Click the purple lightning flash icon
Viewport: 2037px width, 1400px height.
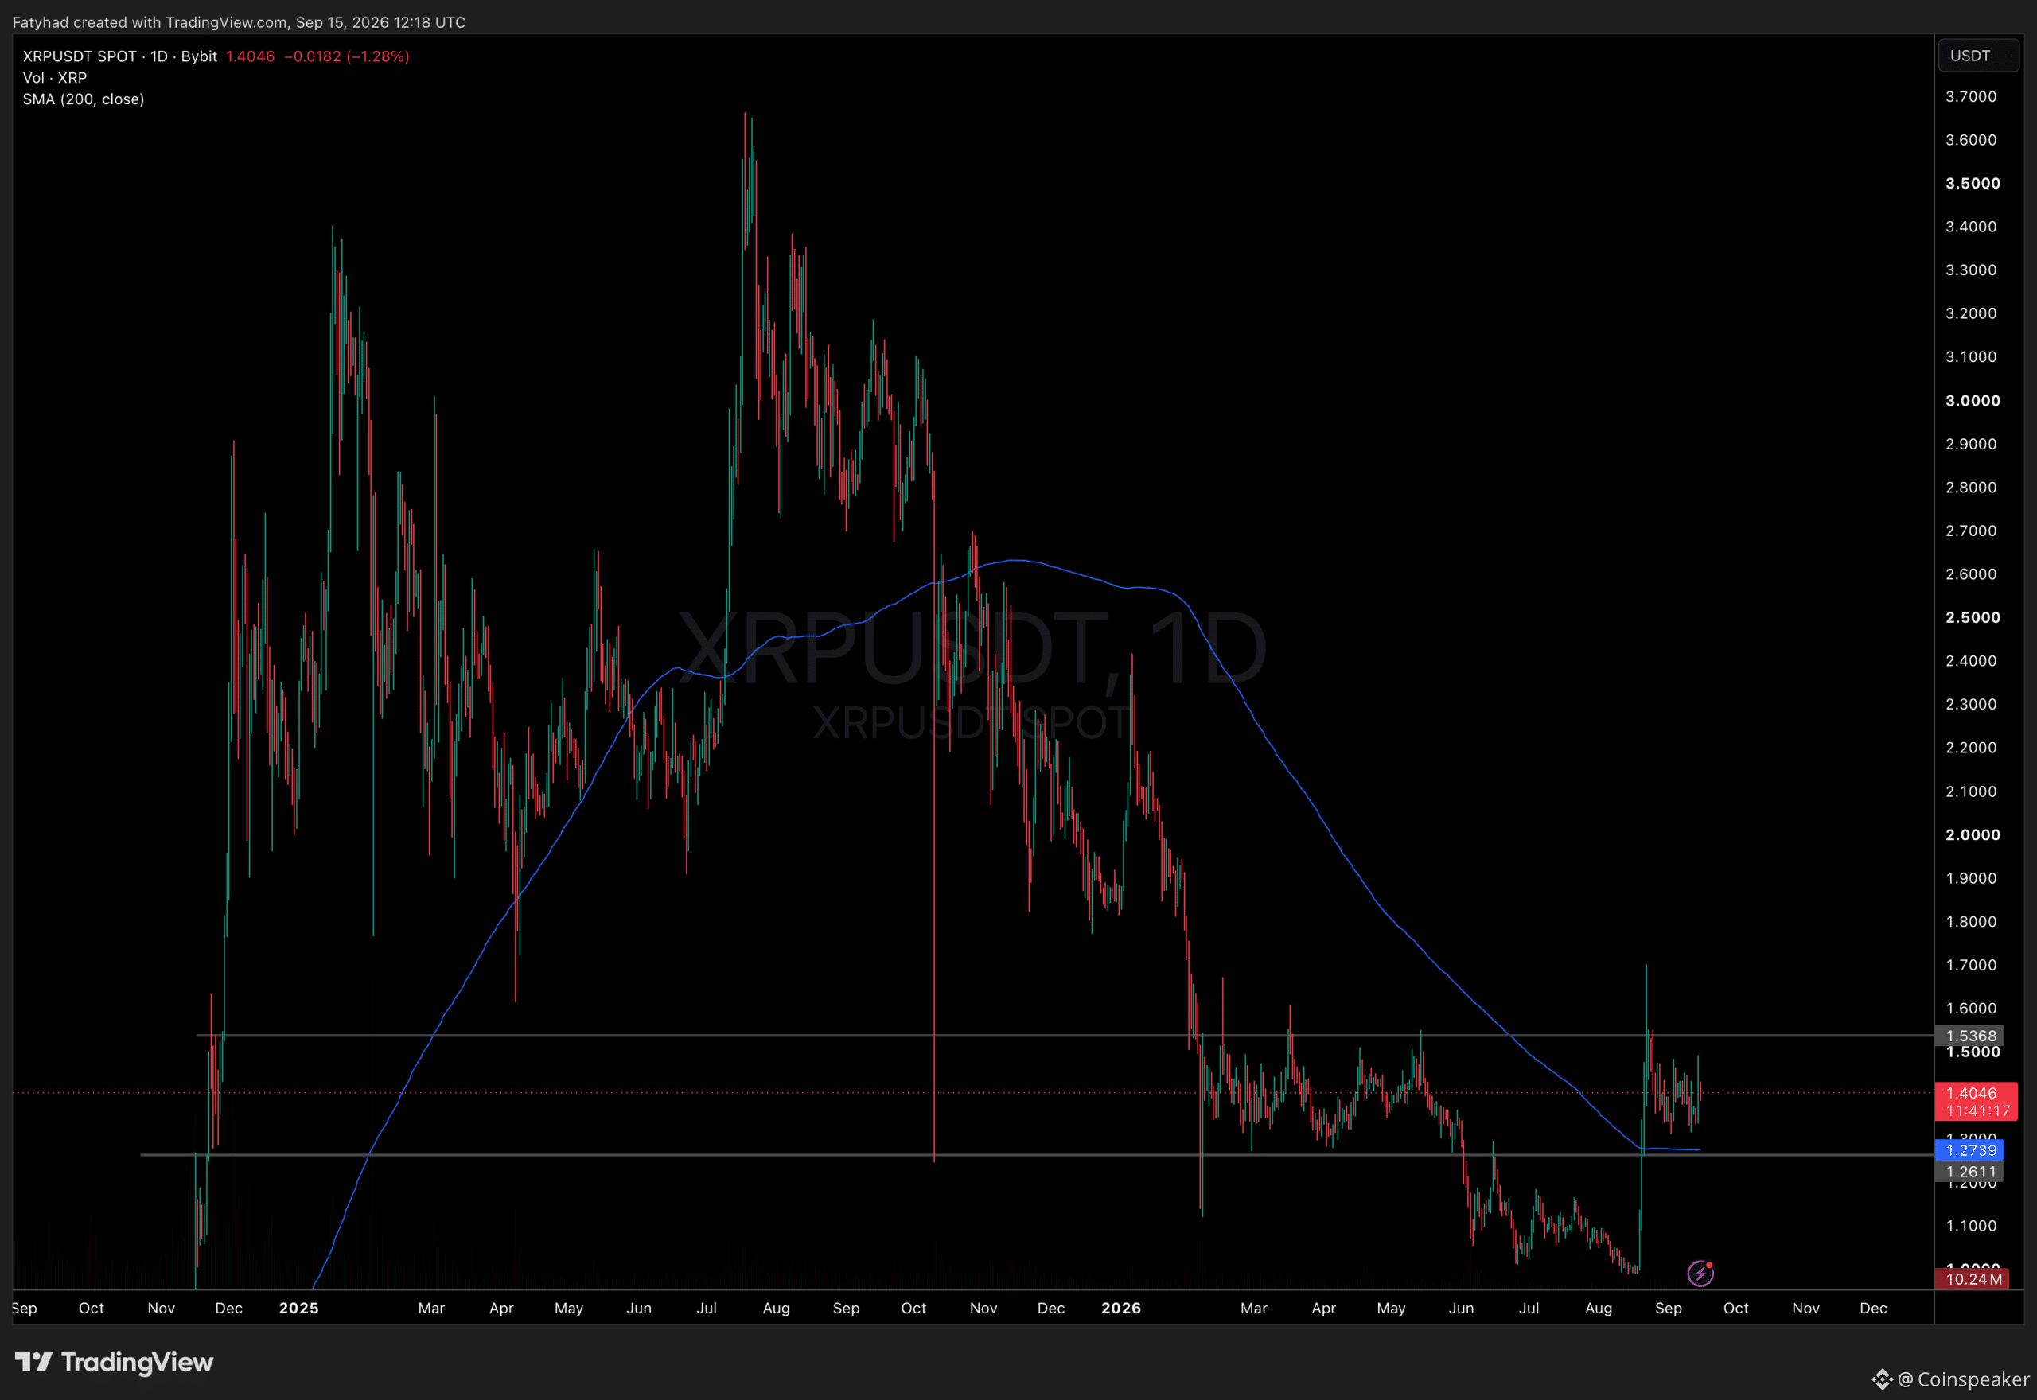point(1700,1273)
